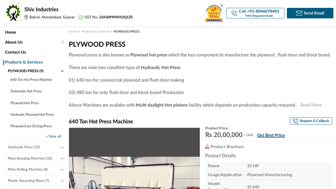Image resolution: width=336 pixels, height=189 pixels.
Task: Open Hydraulic Press (19) category
Action: 24,147
